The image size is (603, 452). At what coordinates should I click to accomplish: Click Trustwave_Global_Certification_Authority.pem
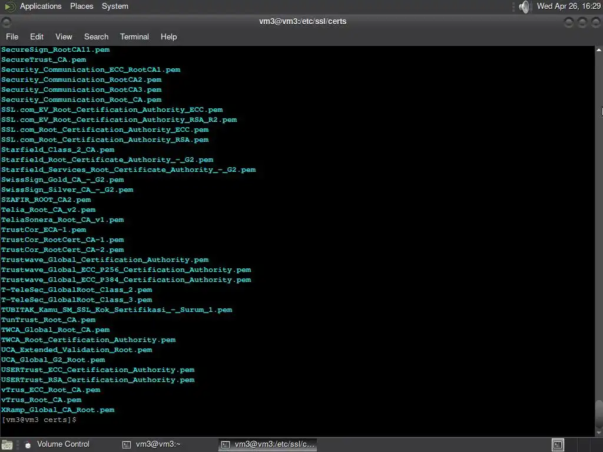point(105,260)
